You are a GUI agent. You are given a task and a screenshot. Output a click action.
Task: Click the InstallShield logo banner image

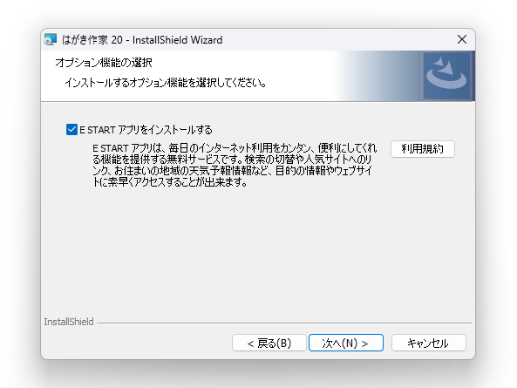[446, 76]
